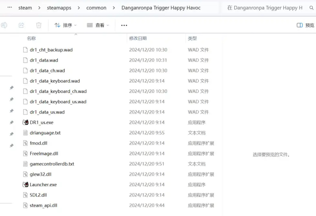Expand hidden breadcrumb path with ellipsis

point(9,7)
